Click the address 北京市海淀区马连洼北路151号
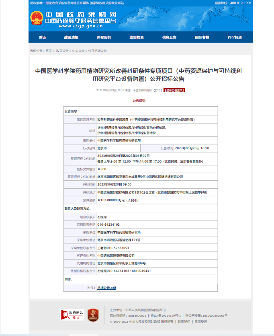274x336 pixels. coord(119,240)
